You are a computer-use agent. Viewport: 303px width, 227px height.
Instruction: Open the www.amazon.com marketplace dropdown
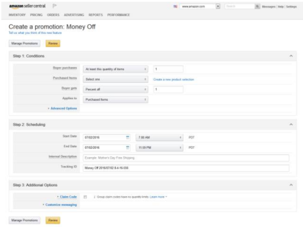click(200, 6)
